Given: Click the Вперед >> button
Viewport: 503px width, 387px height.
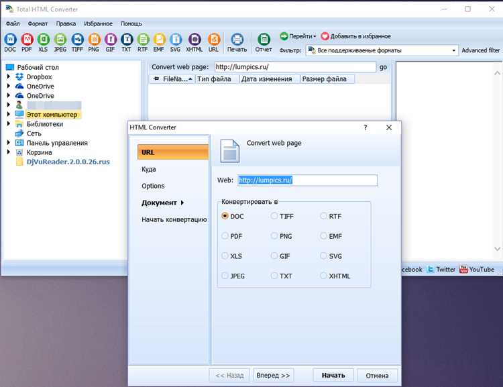Looking at the screenshot, I should point(274,375).
